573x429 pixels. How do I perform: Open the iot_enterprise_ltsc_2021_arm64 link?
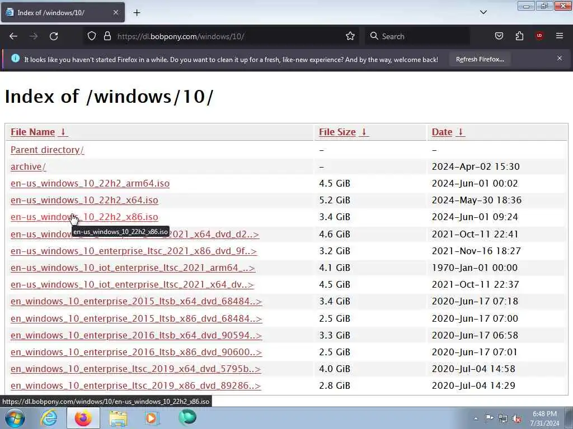point(133,268)
